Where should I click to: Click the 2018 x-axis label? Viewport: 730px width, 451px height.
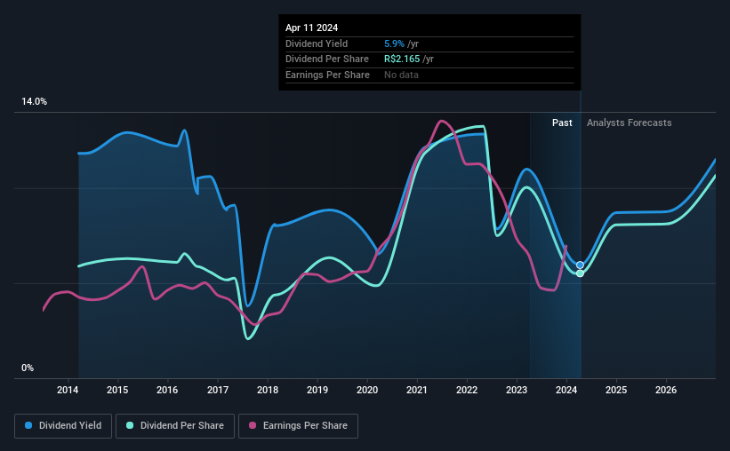click(268, 390)
